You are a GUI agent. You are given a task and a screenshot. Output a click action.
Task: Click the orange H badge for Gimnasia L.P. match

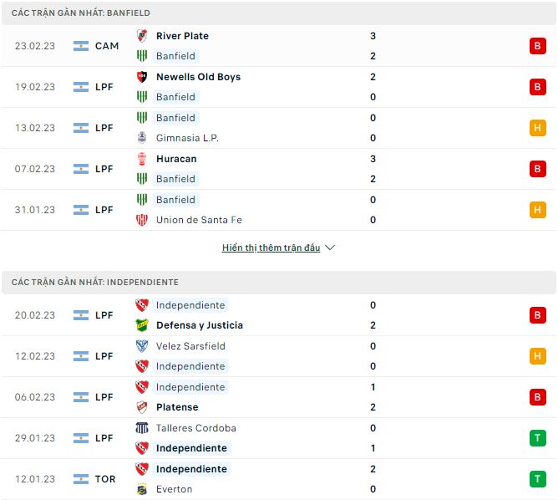[537, 128]
